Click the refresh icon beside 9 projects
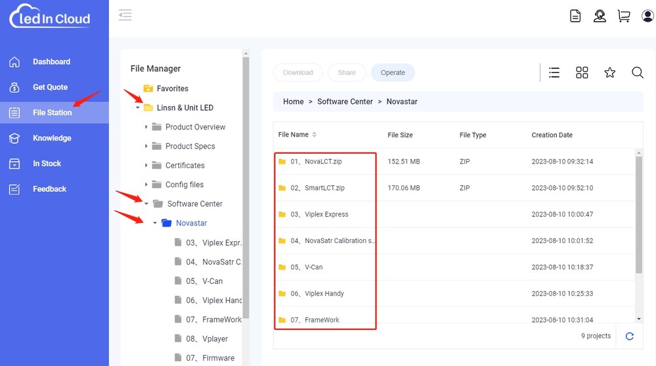Screen dimensions: 656x366 pos(630,336)
